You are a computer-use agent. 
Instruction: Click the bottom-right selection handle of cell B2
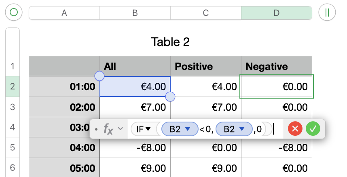(170, 97)
